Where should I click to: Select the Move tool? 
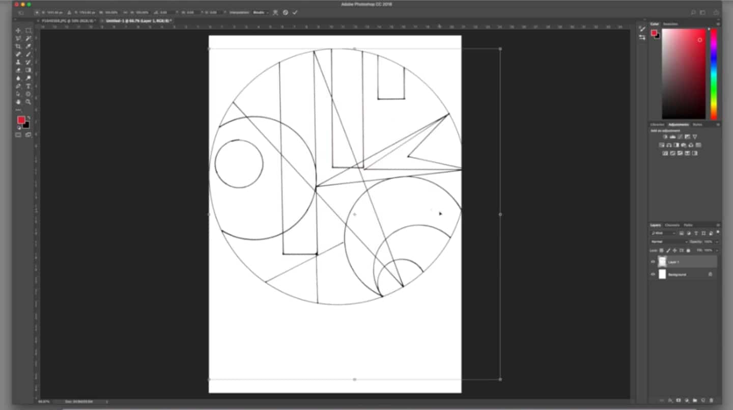click(18, 30)
